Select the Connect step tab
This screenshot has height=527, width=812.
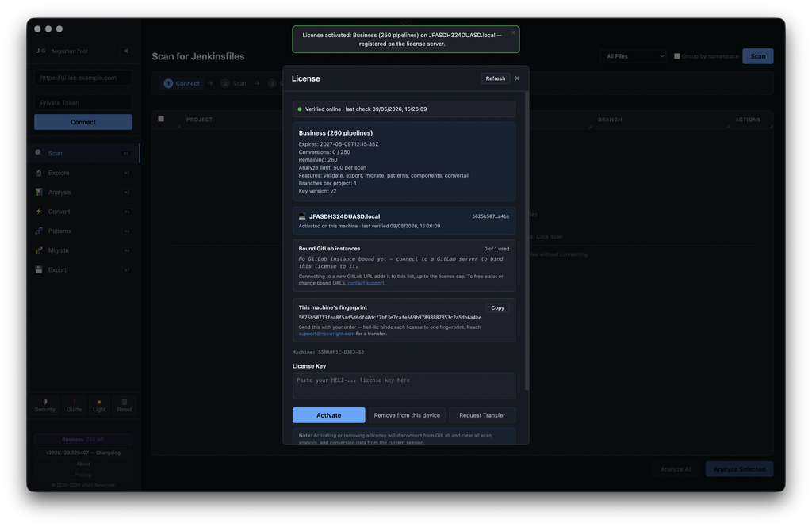pos(182,83)
